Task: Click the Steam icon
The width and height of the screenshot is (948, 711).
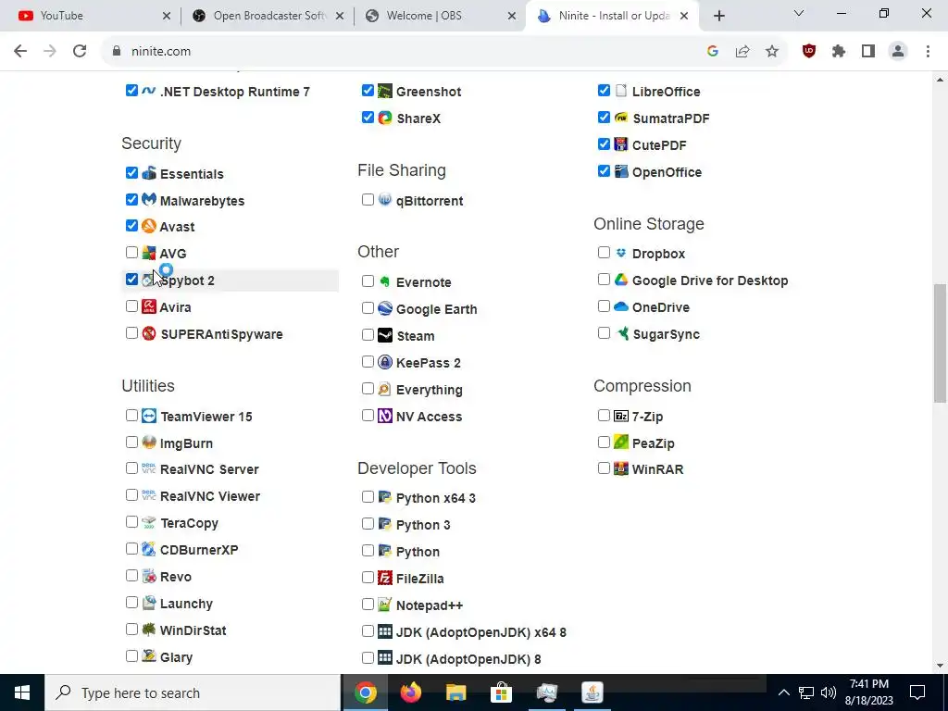Action: (x=385, y=335)
